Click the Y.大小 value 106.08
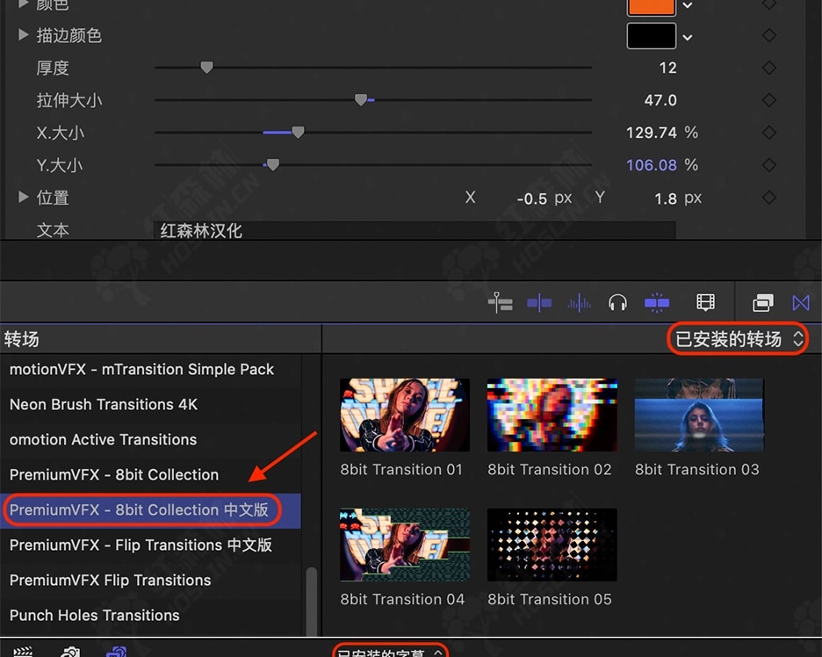The width and height of the screenshot is (822, 657). (x=651, y=165)
